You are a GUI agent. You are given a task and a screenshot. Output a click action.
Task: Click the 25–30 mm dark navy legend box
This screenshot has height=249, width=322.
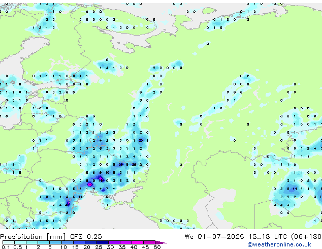pyautogui.click(x=103, y=242)
